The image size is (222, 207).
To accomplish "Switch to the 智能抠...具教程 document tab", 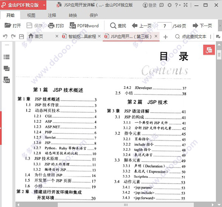I will coord(79,36).
